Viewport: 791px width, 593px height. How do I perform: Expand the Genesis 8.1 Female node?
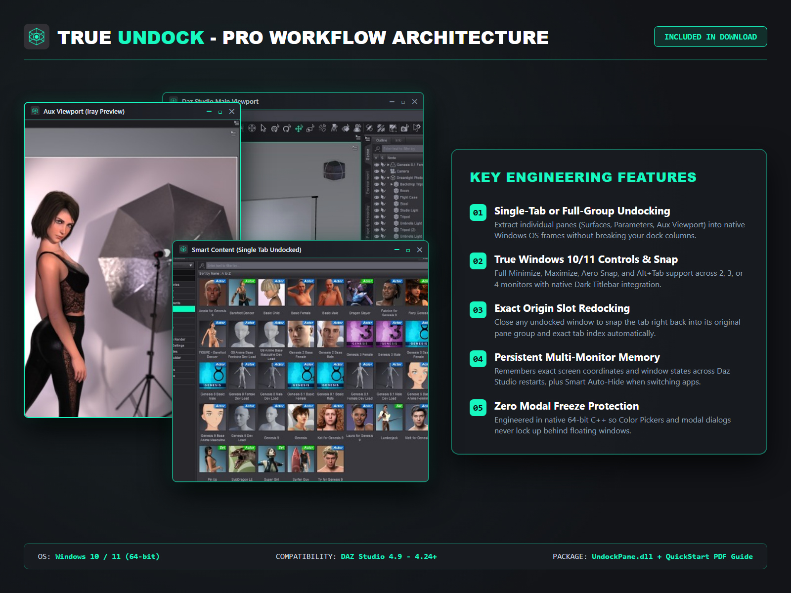click(x=388, y=165)
